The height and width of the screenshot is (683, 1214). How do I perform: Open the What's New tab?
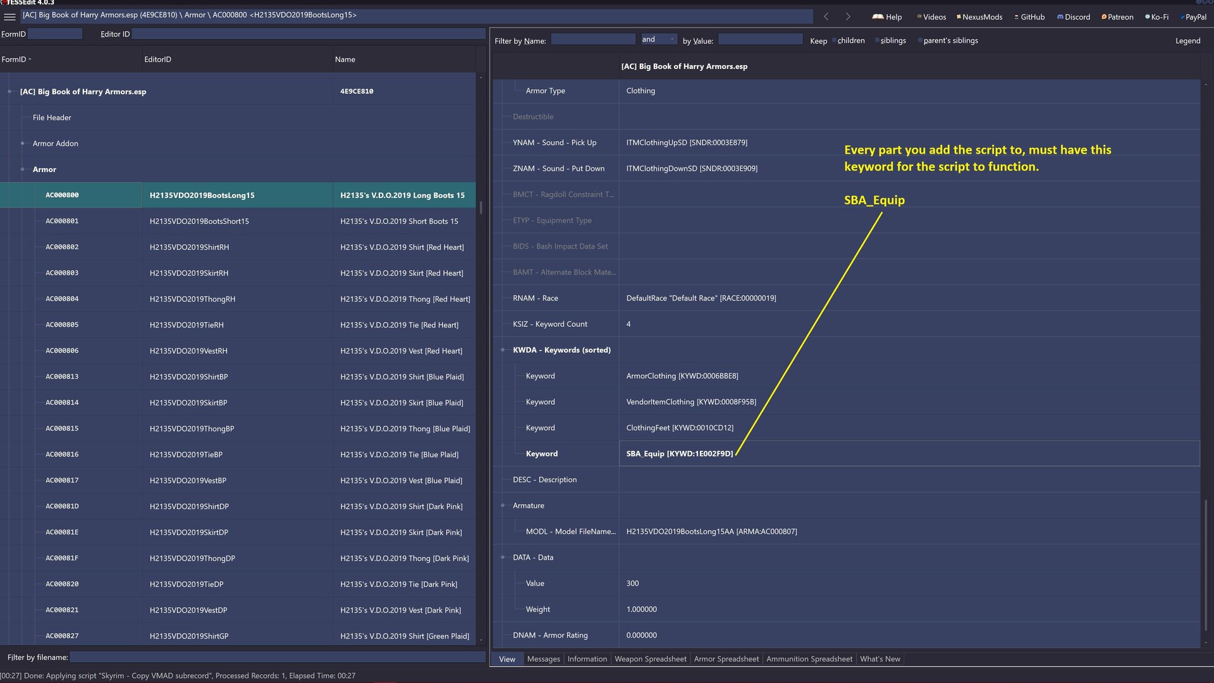880,659
